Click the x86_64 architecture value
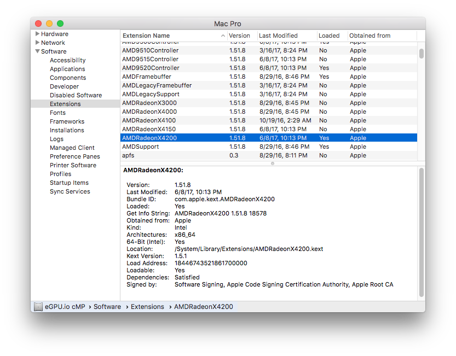Viewport: 456px width, 356px height. click(x=185, y=235)
